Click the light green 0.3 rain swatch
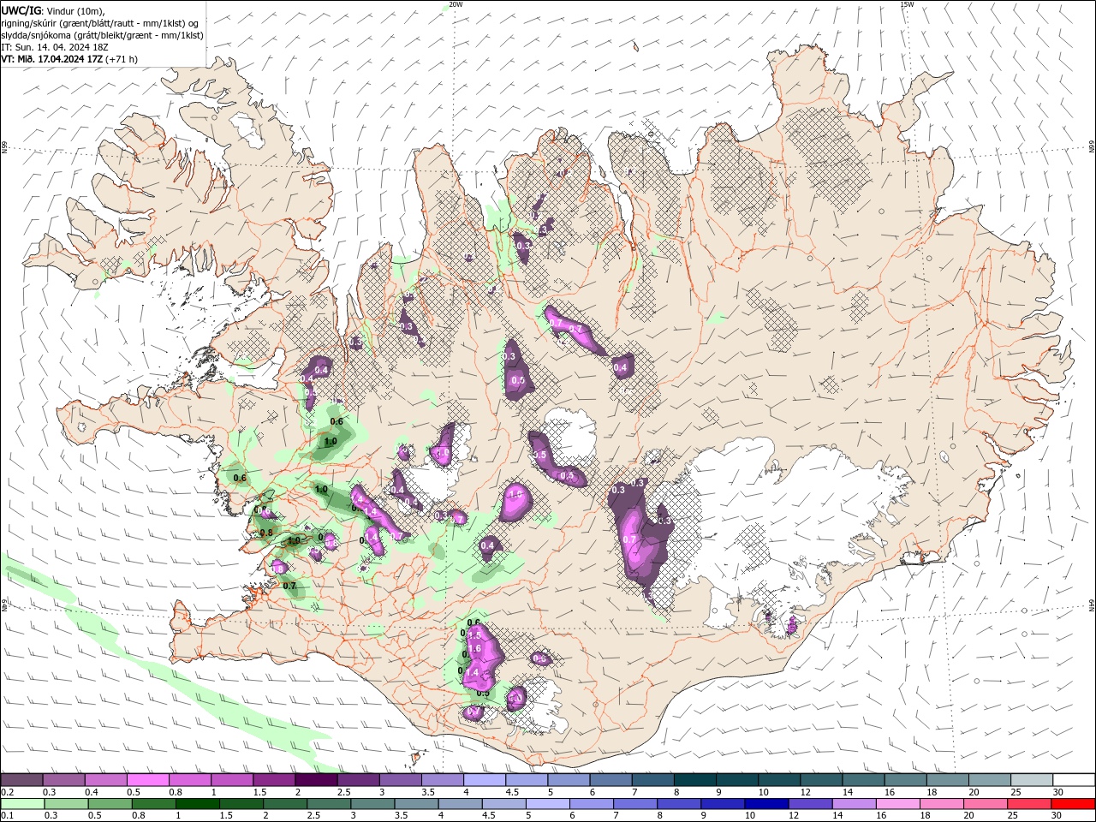The image size is (1096, 822). pyautogui.click(x=68, y=804)
